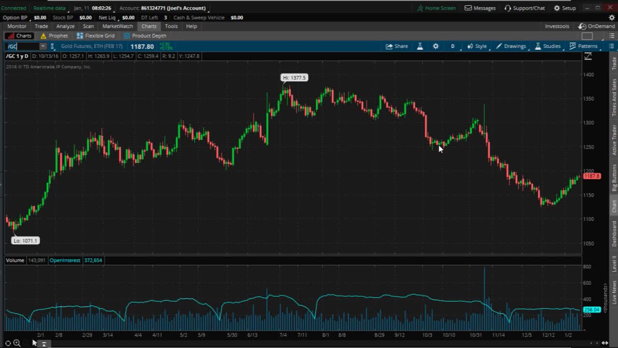Screen dimensions: 618x348
Task: Click the expand chart horizontally arrows icon
Action: 604,343
